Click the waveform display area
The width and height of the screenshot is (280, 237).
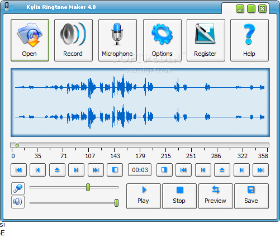coord(140,102)
